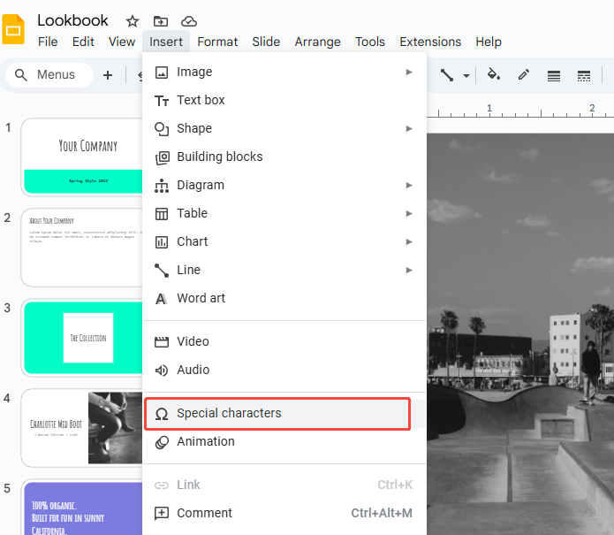The height and width of the screenshot is (535, 614).
Task: Star the Lookbook presentation
Action: (133, 20)
